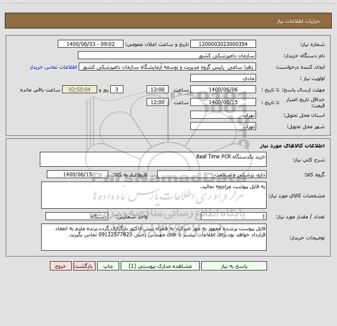The width and height of the screenshot is (337, 326).
Task: Select the شماره نیاز field 1200003023000354
Action: click(223, 44)
